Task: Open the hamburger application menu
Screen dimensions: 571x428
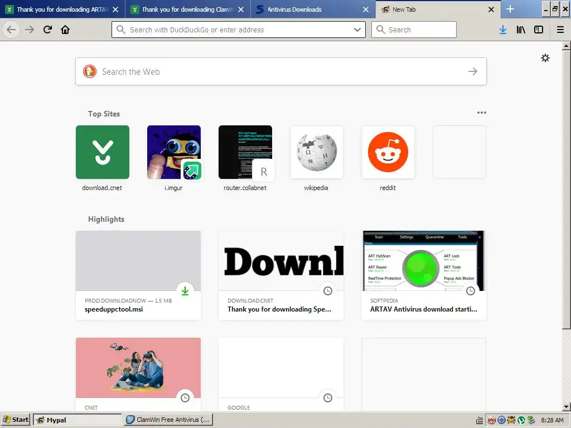Action: pos(560,30)
